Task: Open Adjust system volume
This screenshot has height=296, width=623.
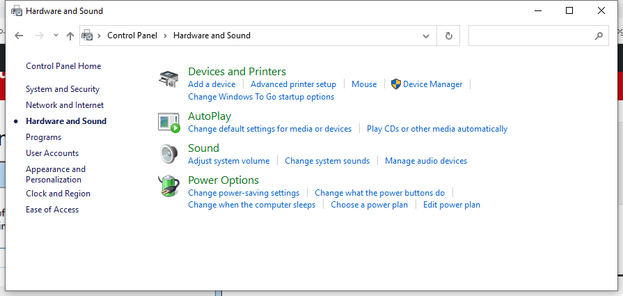Action: click(229, 161)
